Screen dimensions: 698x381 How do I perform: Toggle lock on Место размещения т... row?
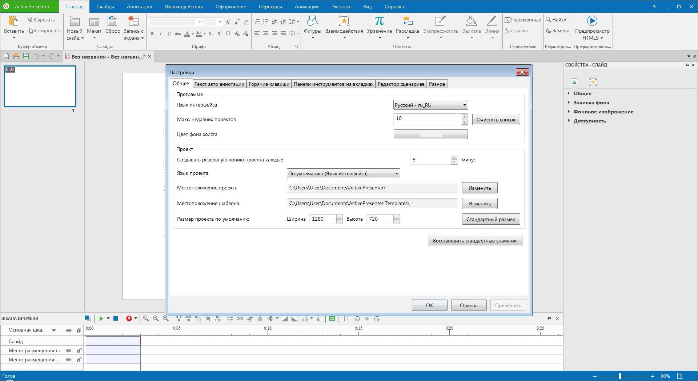click(79, 351)
